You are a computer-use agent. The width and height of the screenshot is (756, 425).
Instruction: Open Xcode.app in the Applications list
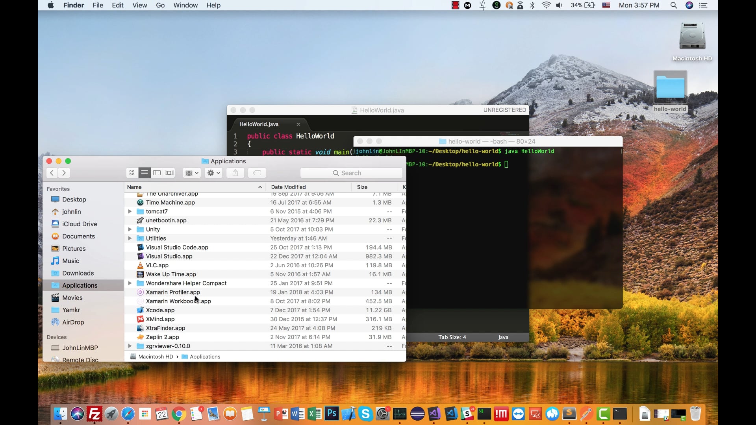pos(160,310)
